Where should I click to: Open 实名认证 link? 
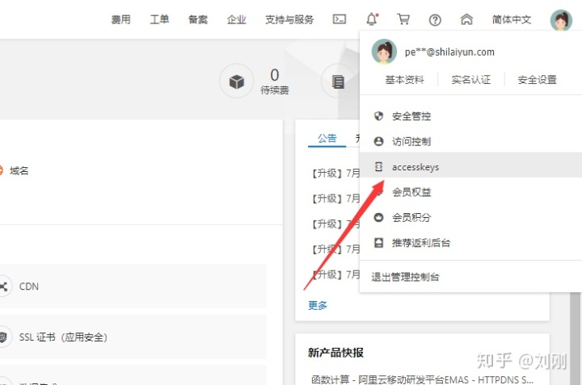(471, 80)
